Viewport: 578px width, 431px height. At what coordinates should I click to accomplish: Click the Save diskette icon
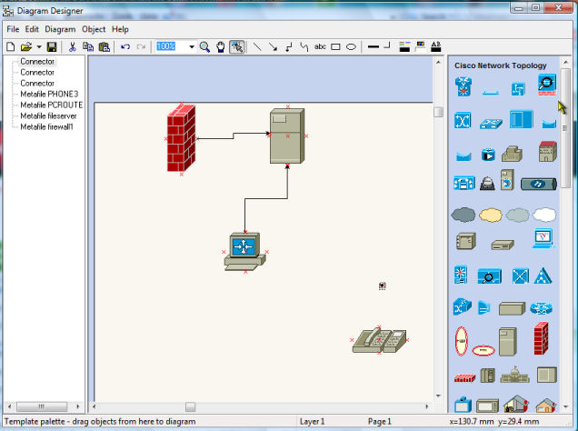click(x=52, y=46)
